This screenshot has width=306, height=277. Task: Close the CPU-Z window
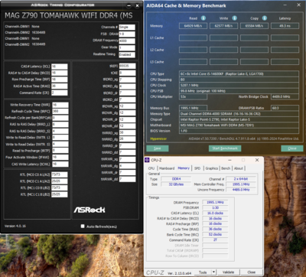[257, 160]
